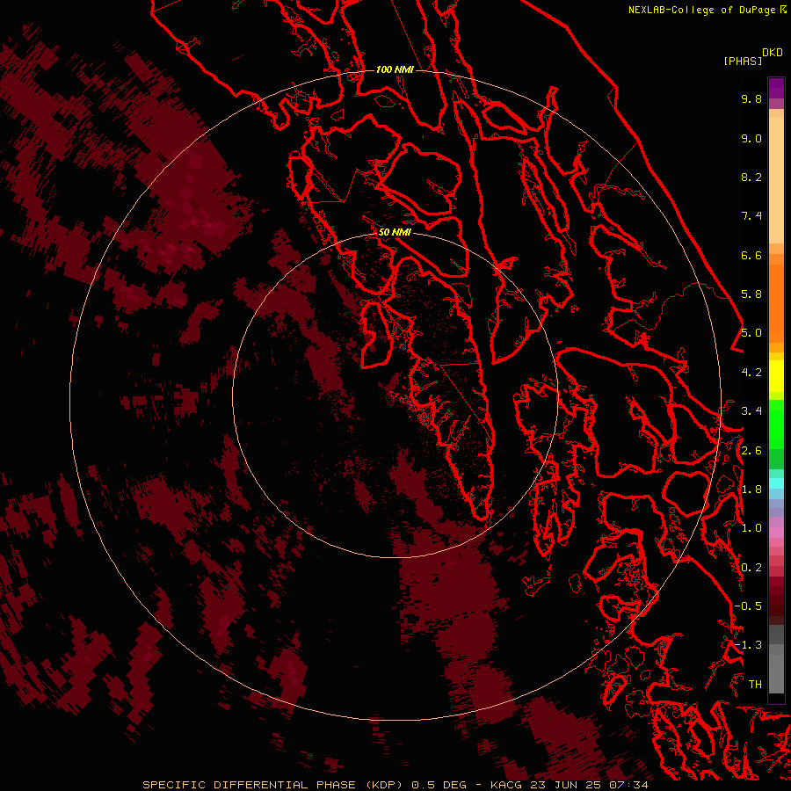
Task: Click the 2.6 value on color scale
Action: (751, 451)
